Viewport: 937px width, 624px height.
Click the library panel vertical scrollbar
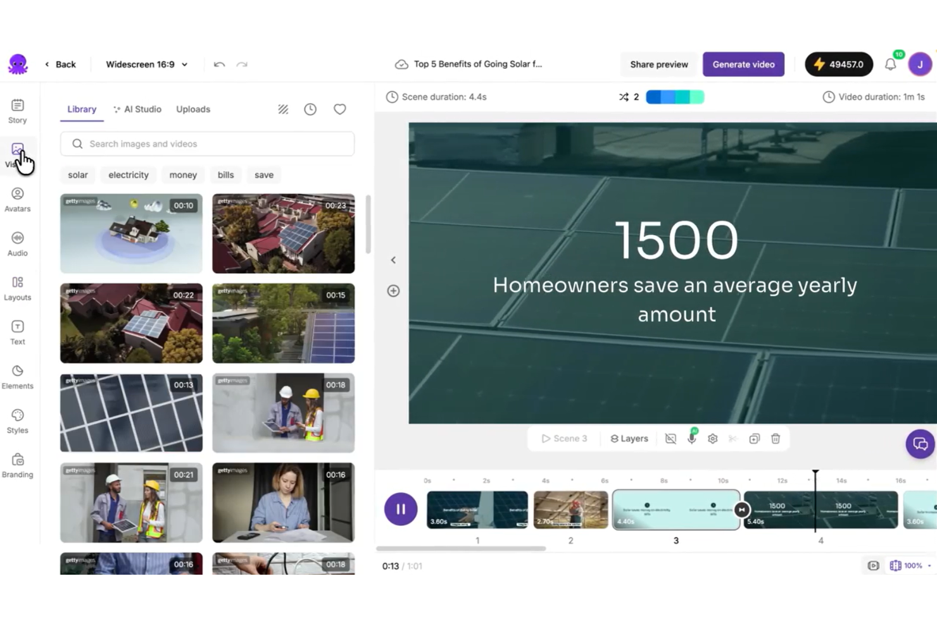tap(368, 224)
